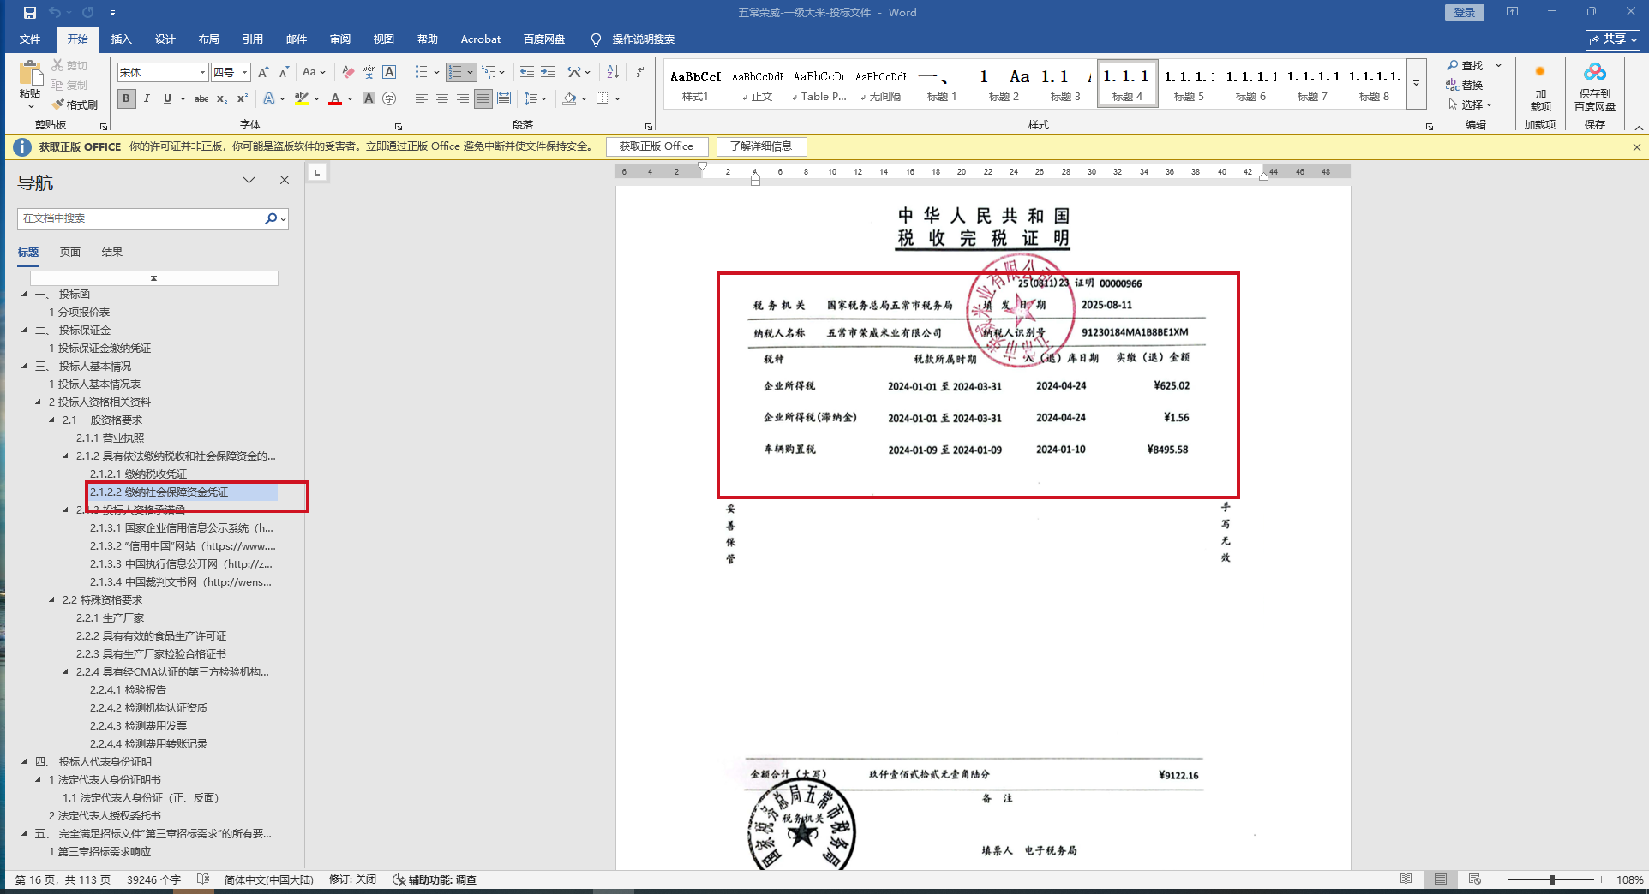The image size is (1649, 894).
Task: Click the Increase Font Size icon
Action: click(x=263, y=72)
